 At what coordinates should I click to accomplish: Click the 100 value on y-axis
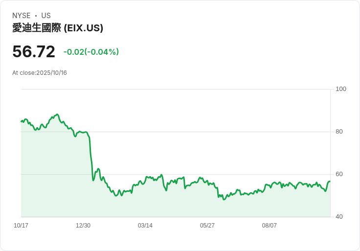341,89
